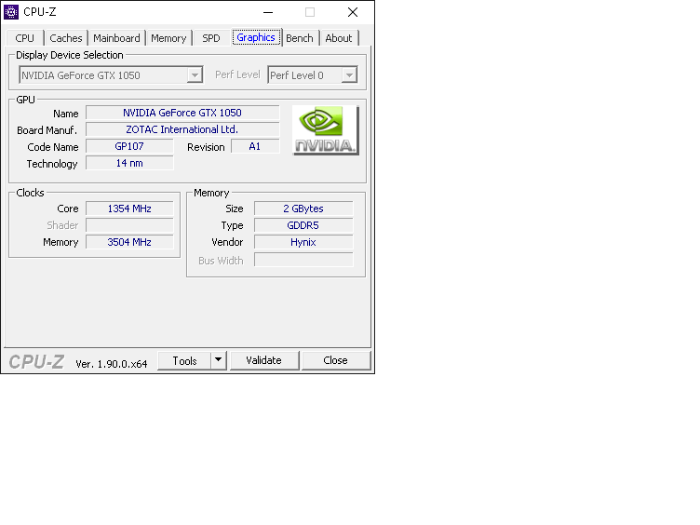Click the GDDR5 memory type value

click(303, 225)
